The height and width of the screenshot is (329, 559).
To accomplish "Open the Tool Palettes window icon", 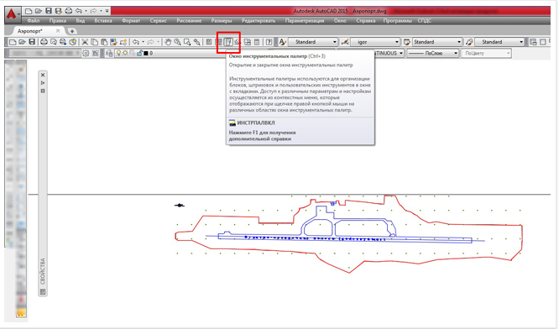I will (x=228, y=42).
